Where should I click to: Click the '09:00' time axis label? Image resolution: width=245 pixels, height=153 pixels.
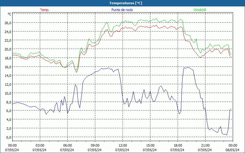pyautogui.click(x=95, y=146)
